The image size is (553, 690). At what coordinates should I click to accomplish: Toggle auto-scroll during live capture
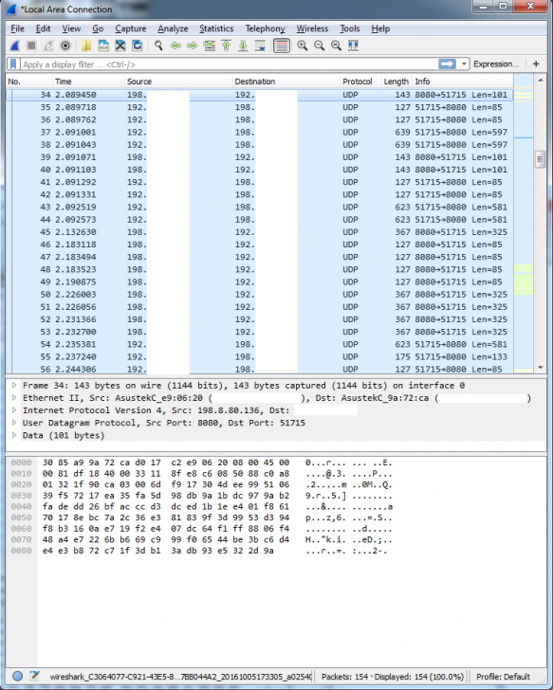[260, 45]
